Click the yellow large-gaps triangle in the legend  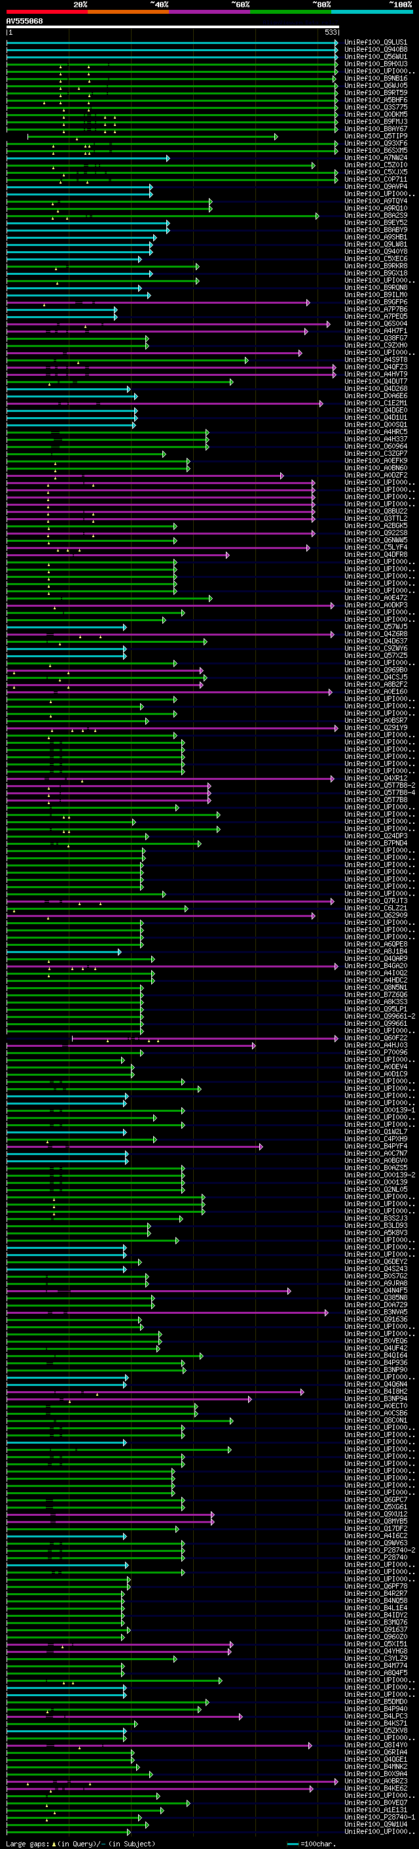pos(54,1844)
